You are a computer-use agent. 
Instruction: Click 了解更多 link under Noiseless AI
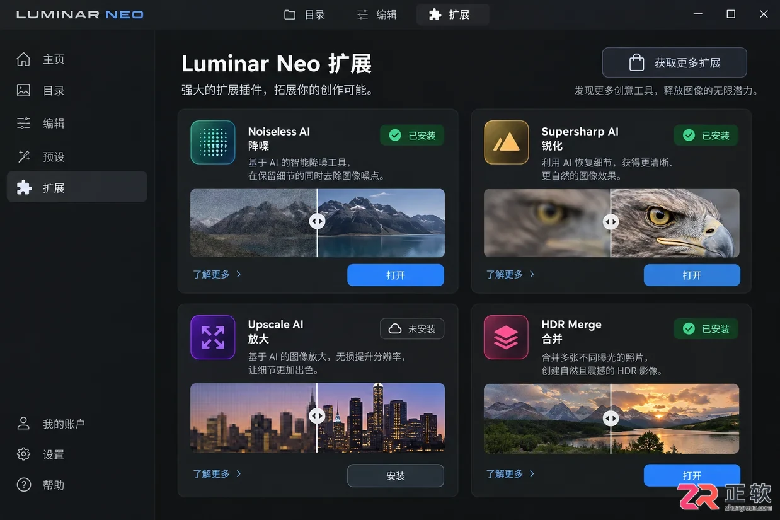click(x=217, y=274)
